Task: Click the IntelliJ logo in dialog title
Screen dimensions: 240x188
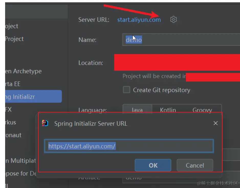Action: 45,123
